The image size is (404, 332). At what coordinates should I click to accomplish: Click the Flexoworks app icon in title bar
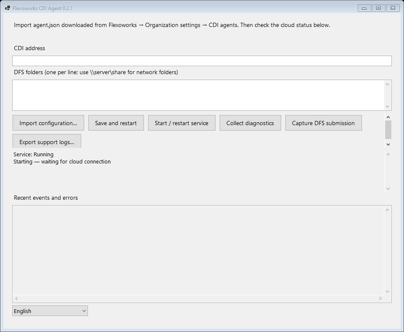point(7,8)
